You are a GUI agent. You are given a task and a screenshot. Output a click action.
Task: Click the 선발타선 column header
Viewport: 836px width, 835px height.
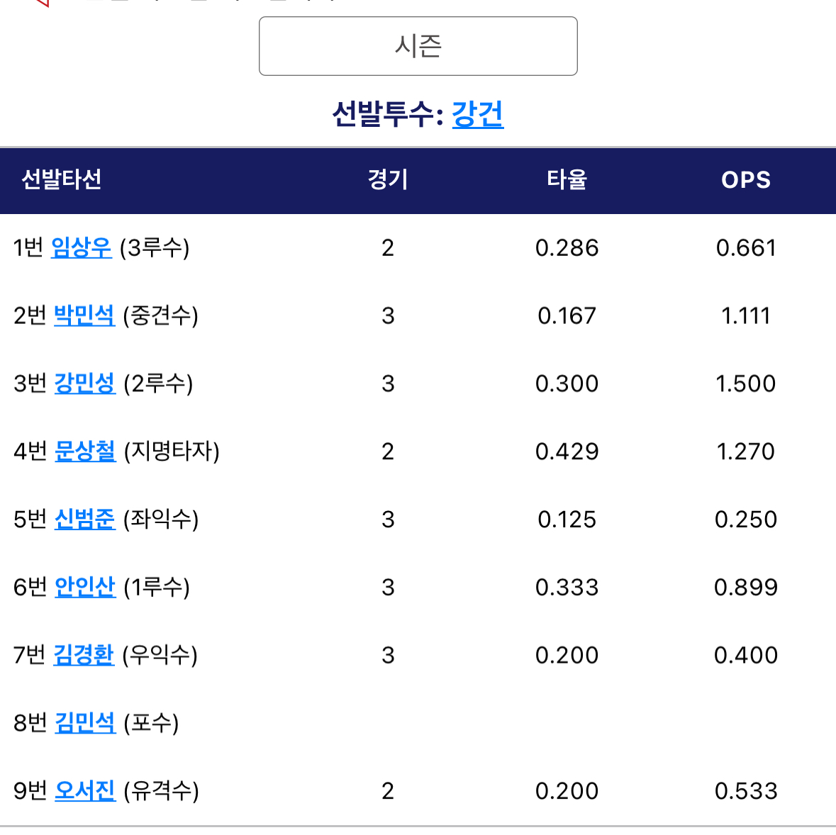coord(62,180)
